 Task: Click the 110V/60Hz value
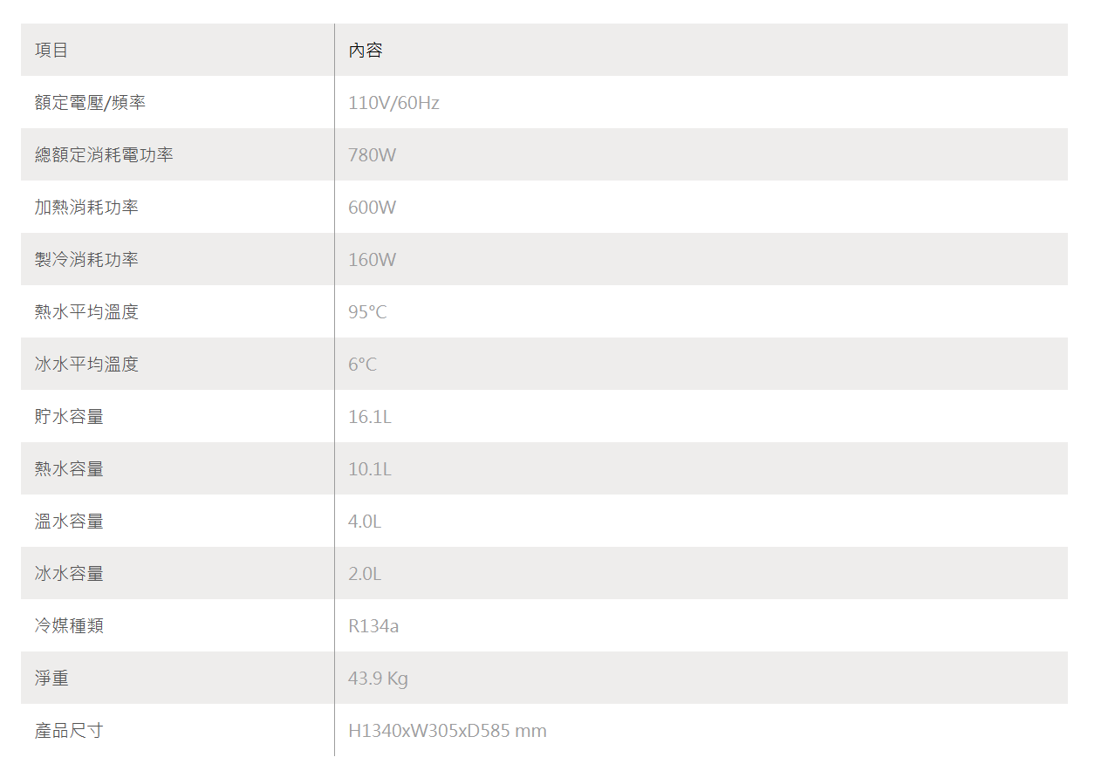(x=393, y=103)
